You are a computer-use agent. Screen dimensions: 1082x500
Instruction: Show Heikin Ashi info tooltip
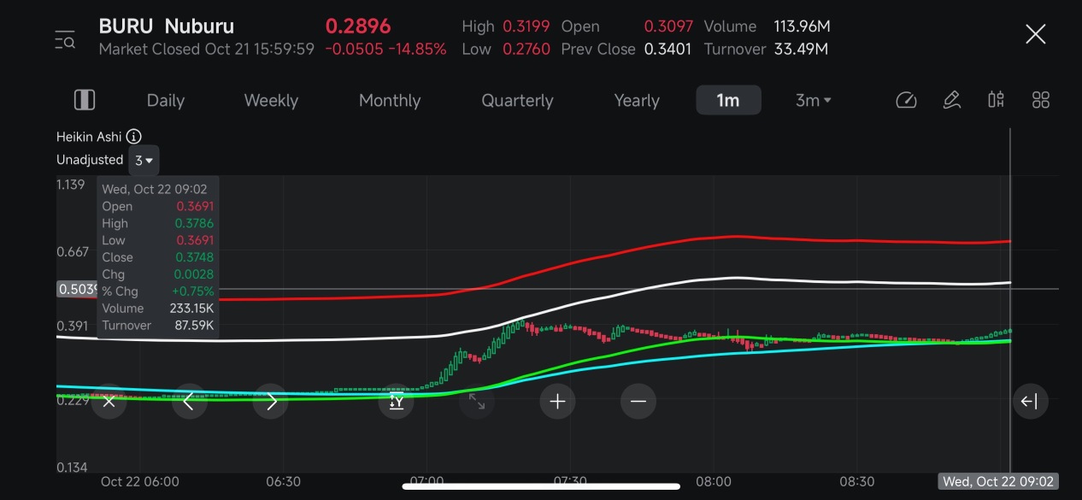pyautogui.click(x=134, y=137)
